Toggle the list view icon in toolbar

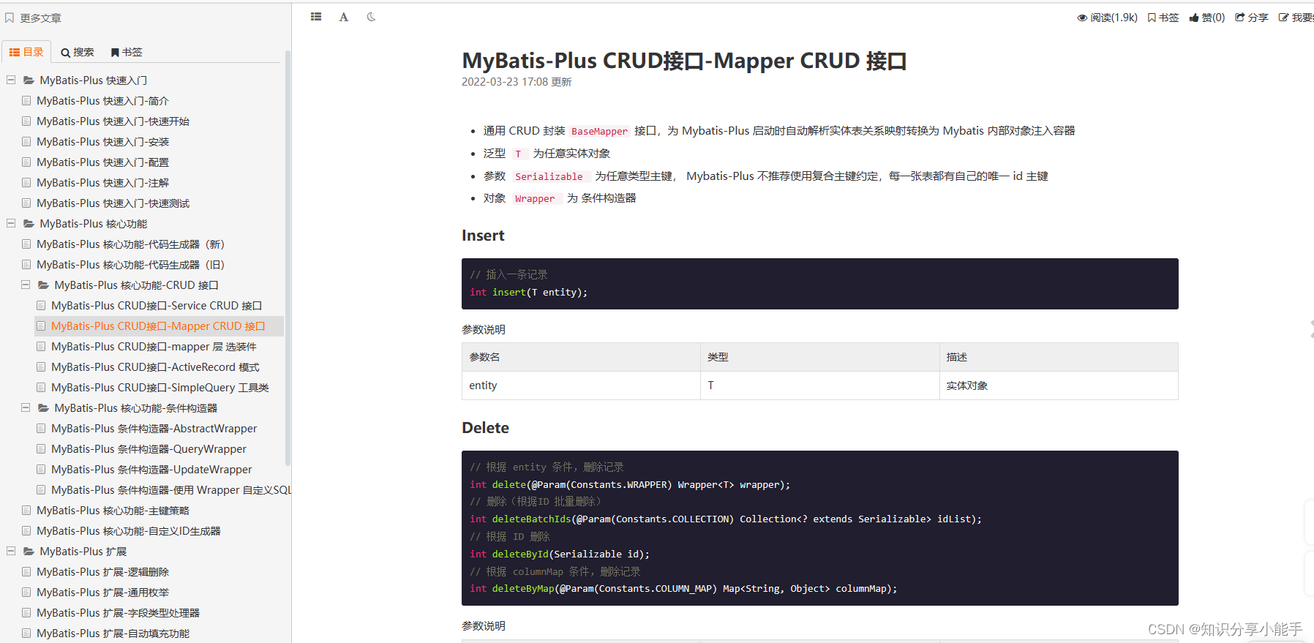[316, 17]
